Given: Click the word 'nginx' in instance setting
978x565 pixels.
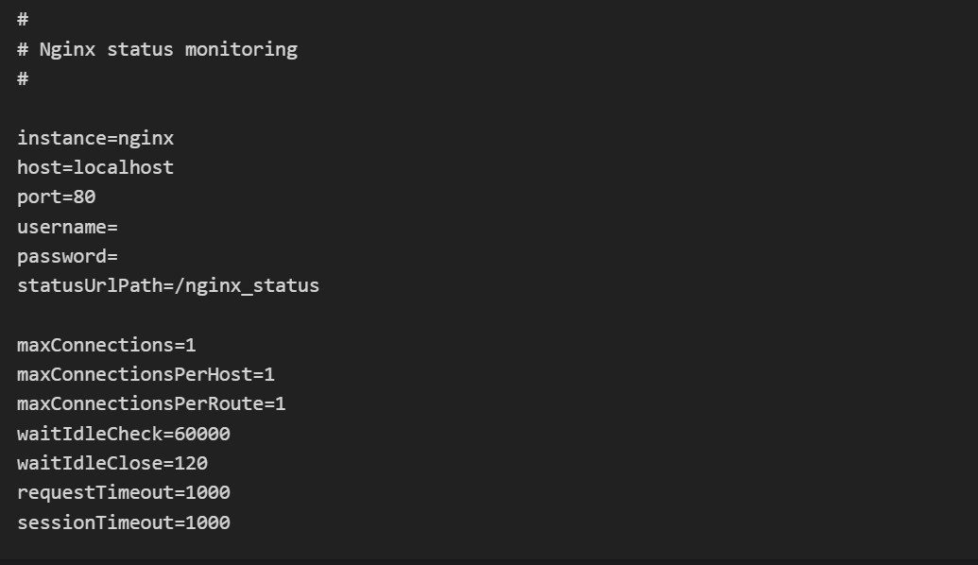Looking at the screenshot, I should click(x=146, y=139).
